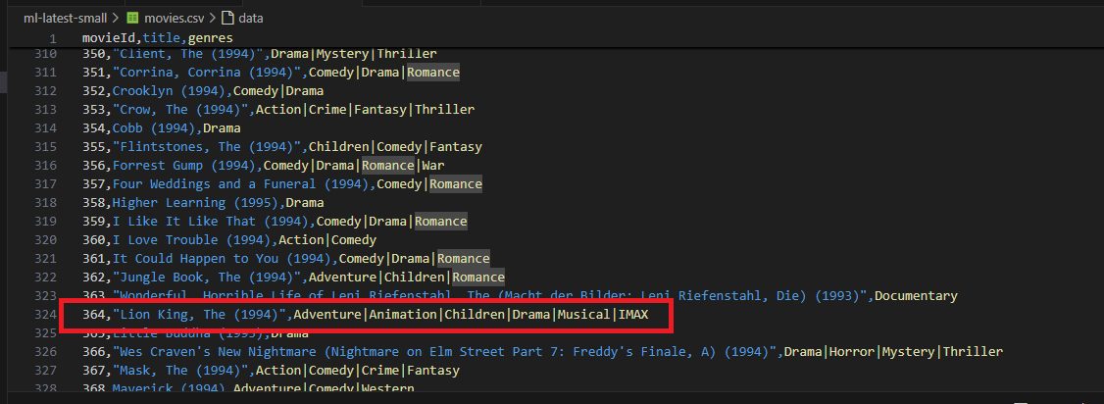The height and width of the screenshot is (404, 1104).
Task: Click Children|Comedy|Fantasy on Flintstones row
Action: tap(396, 147)
